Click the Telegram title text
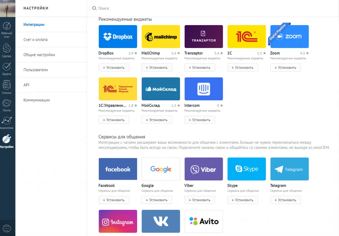Screen dimensions: 339x236 coord(278,185)
